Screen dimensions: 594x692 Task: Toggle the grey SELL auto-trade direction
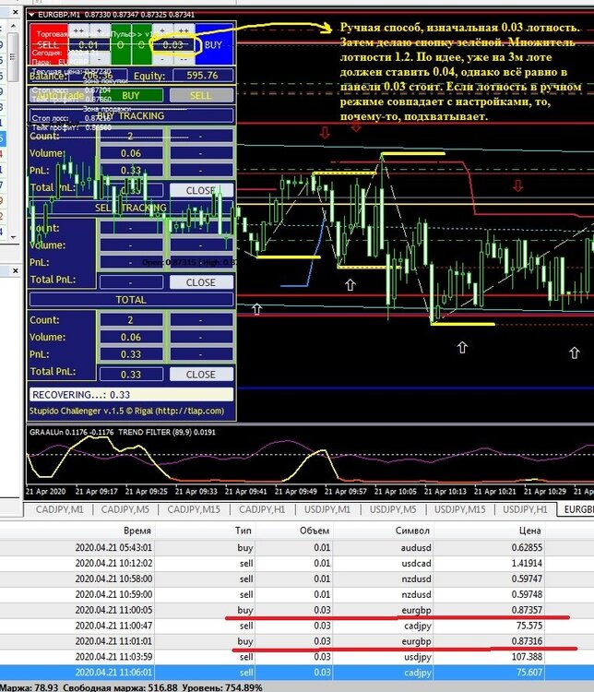click(201, 95)
